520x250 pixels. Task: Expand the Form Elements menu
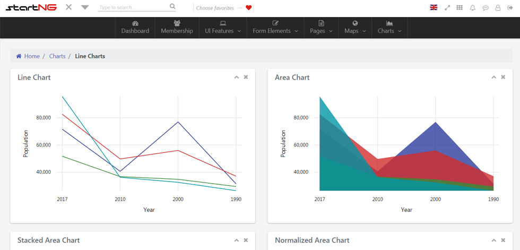tap(275, 28)
